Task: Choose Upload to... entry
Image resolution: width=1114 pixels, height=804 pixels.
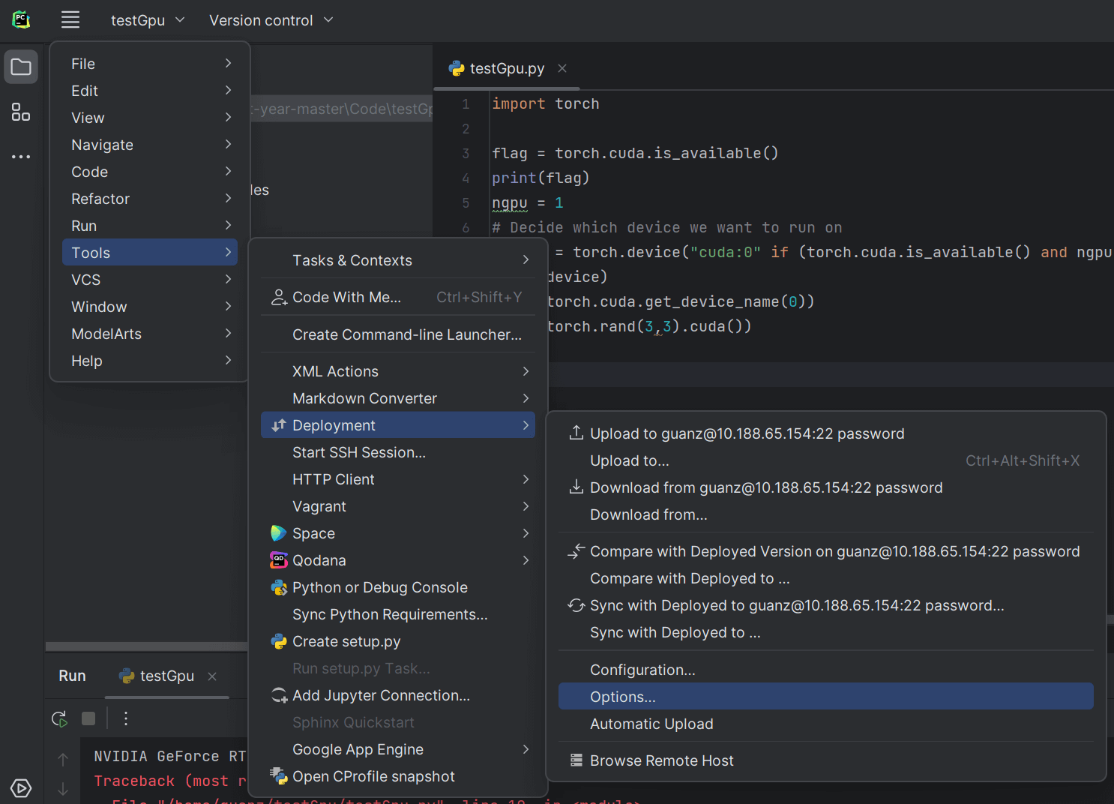Action: [x=826, y=460]
